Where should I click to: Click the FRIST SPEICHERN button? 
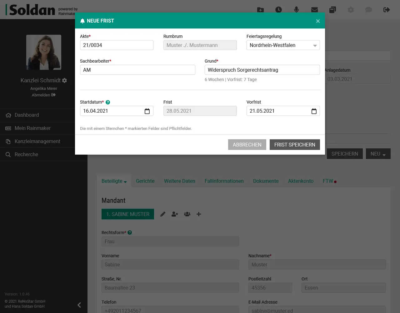295,145
